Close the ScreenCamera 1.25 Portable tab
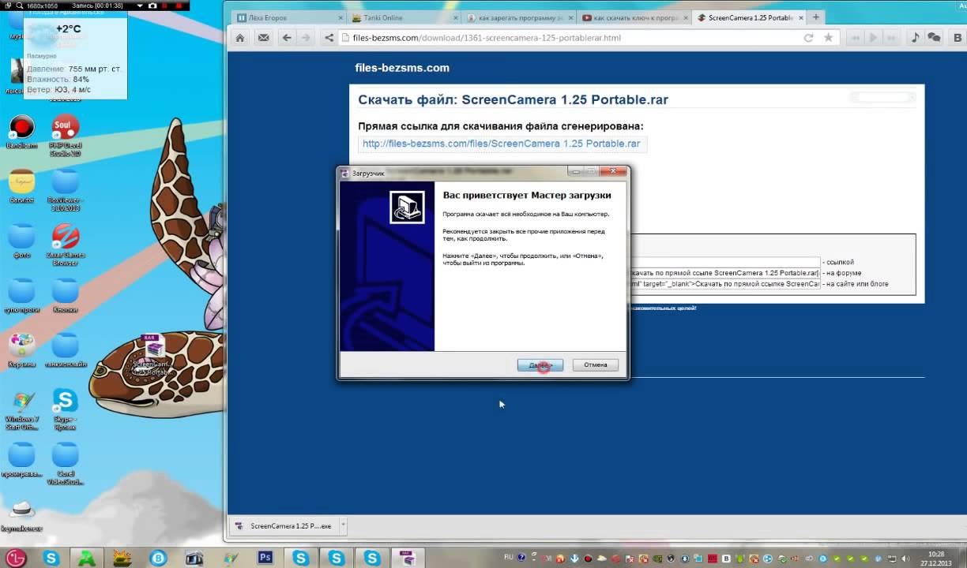The width and height of the screenshot is (967, 568). pos(800,17)
